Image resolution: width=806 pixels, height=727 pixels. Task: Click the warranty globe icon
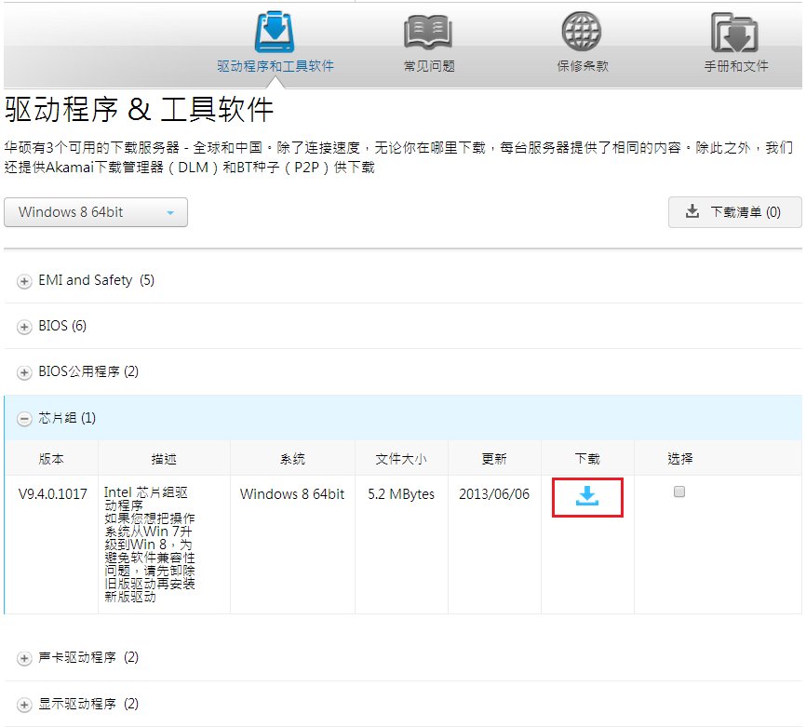(x=582, y=32)
